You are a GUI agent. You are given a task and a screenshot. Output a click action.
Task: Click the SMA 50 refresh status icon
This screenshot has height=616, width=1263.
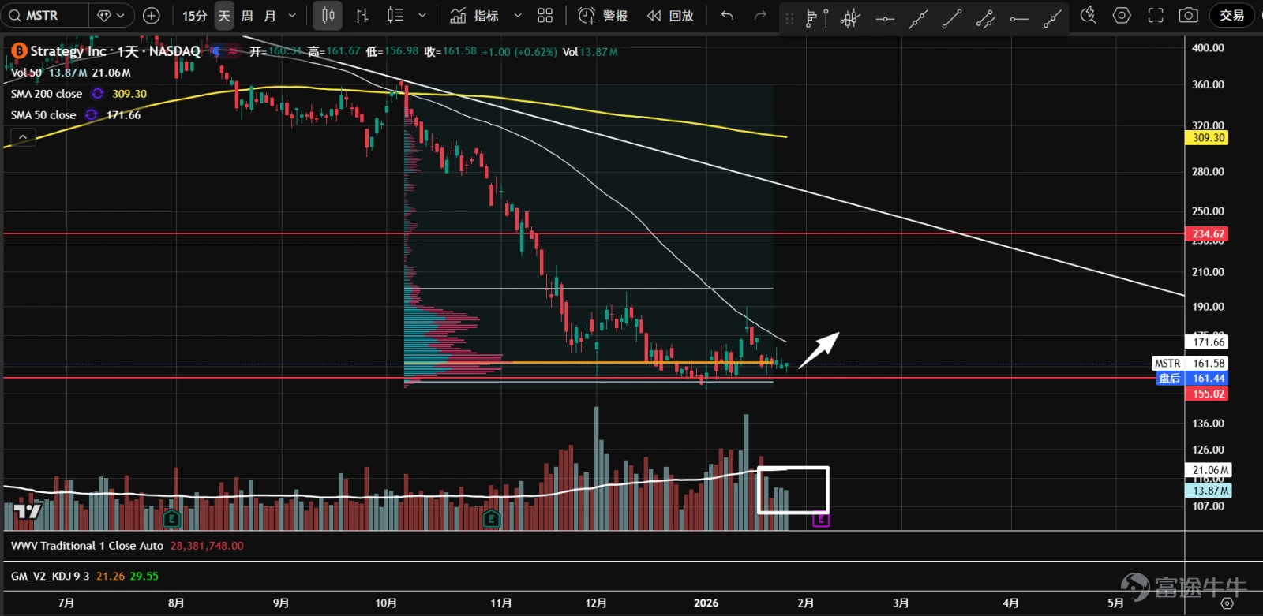92,115
